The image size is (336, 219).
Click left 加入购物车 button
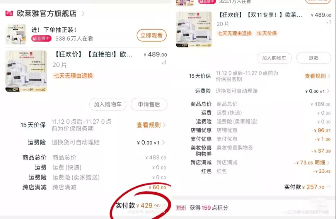(x=107, y=104)
